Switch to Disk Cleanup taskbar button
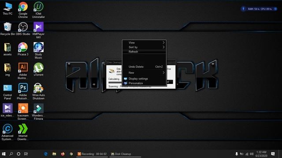 click(x=125, y=154)
